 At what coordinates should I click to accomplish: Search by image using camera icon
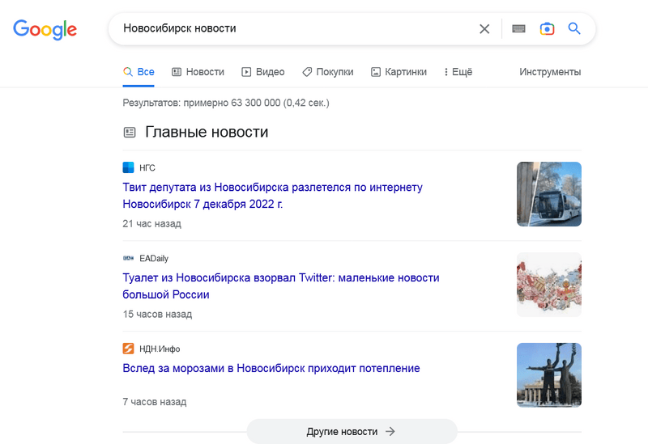click(548, 29)
